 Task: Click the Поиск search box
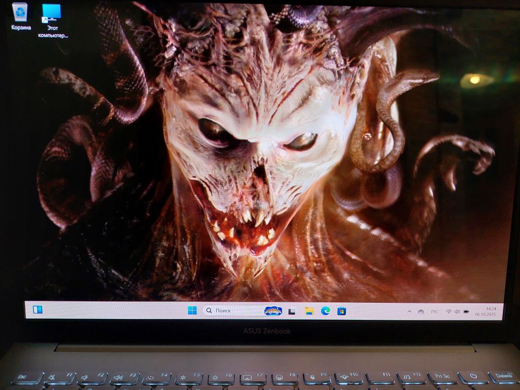(231, 310)
